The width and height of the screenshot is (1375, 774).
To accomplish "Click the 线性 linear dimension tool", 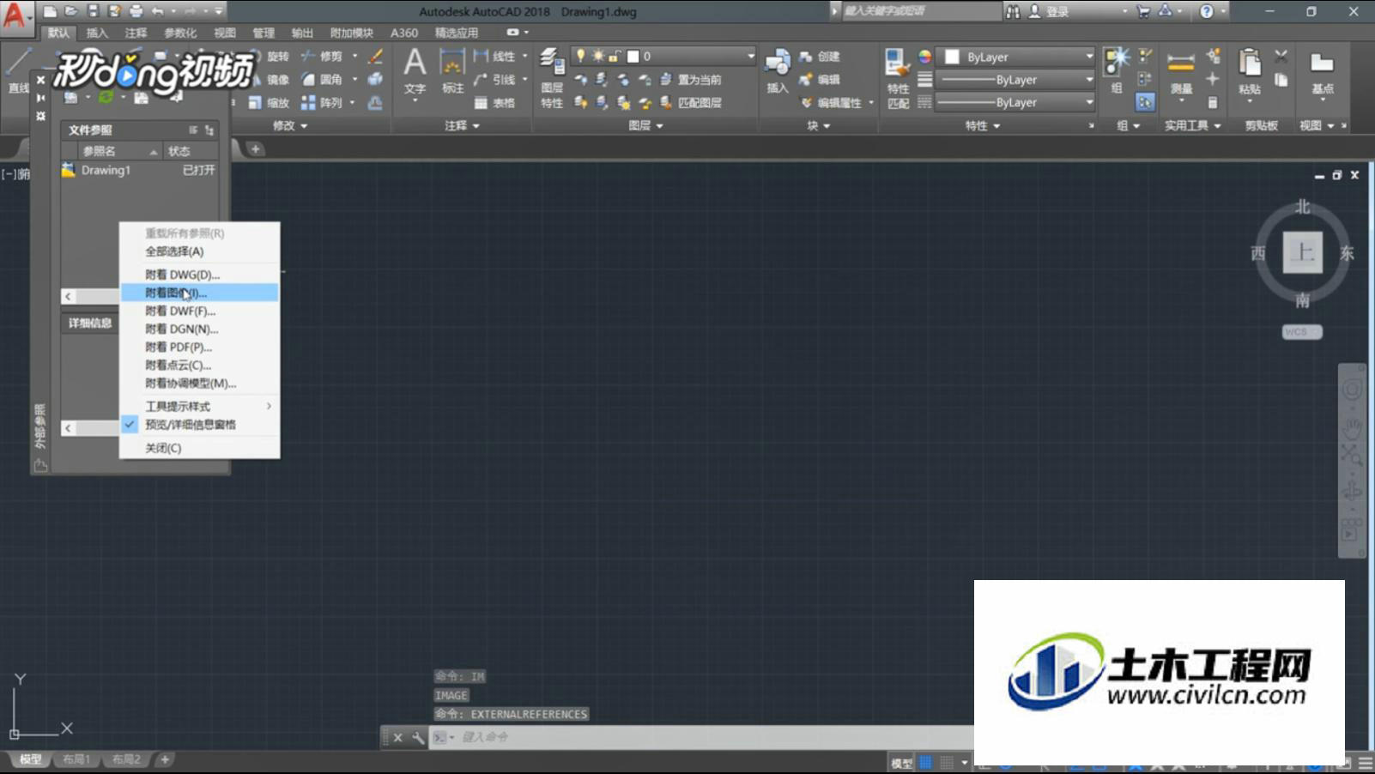I will [x=494, y=57].
